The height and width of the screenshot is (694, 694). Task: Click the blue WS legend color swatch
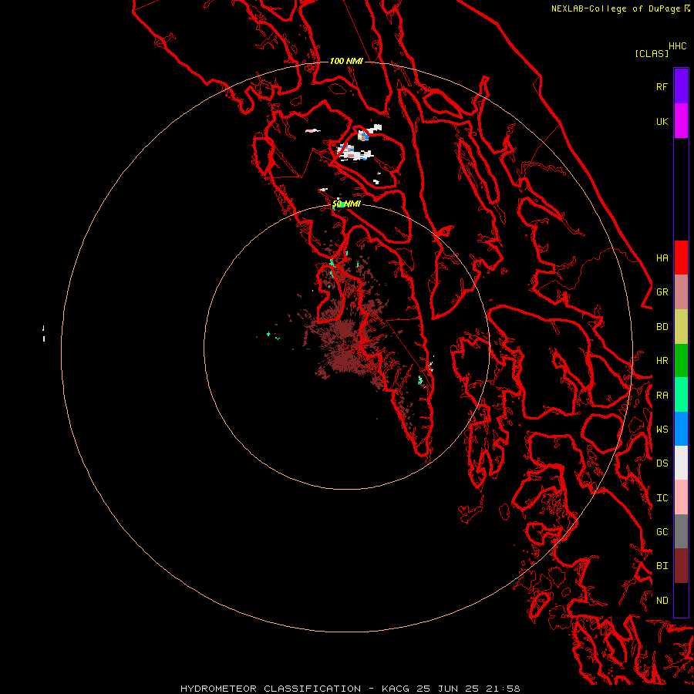click(x=681, y=429)
